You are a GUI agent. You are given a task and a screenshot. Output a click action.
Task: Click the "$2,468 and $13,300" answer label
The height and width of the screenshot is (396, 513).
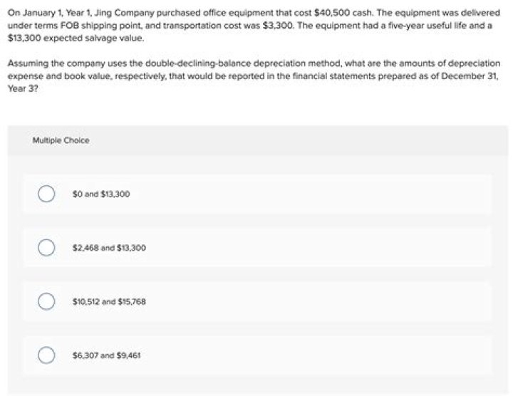[109, 248]
